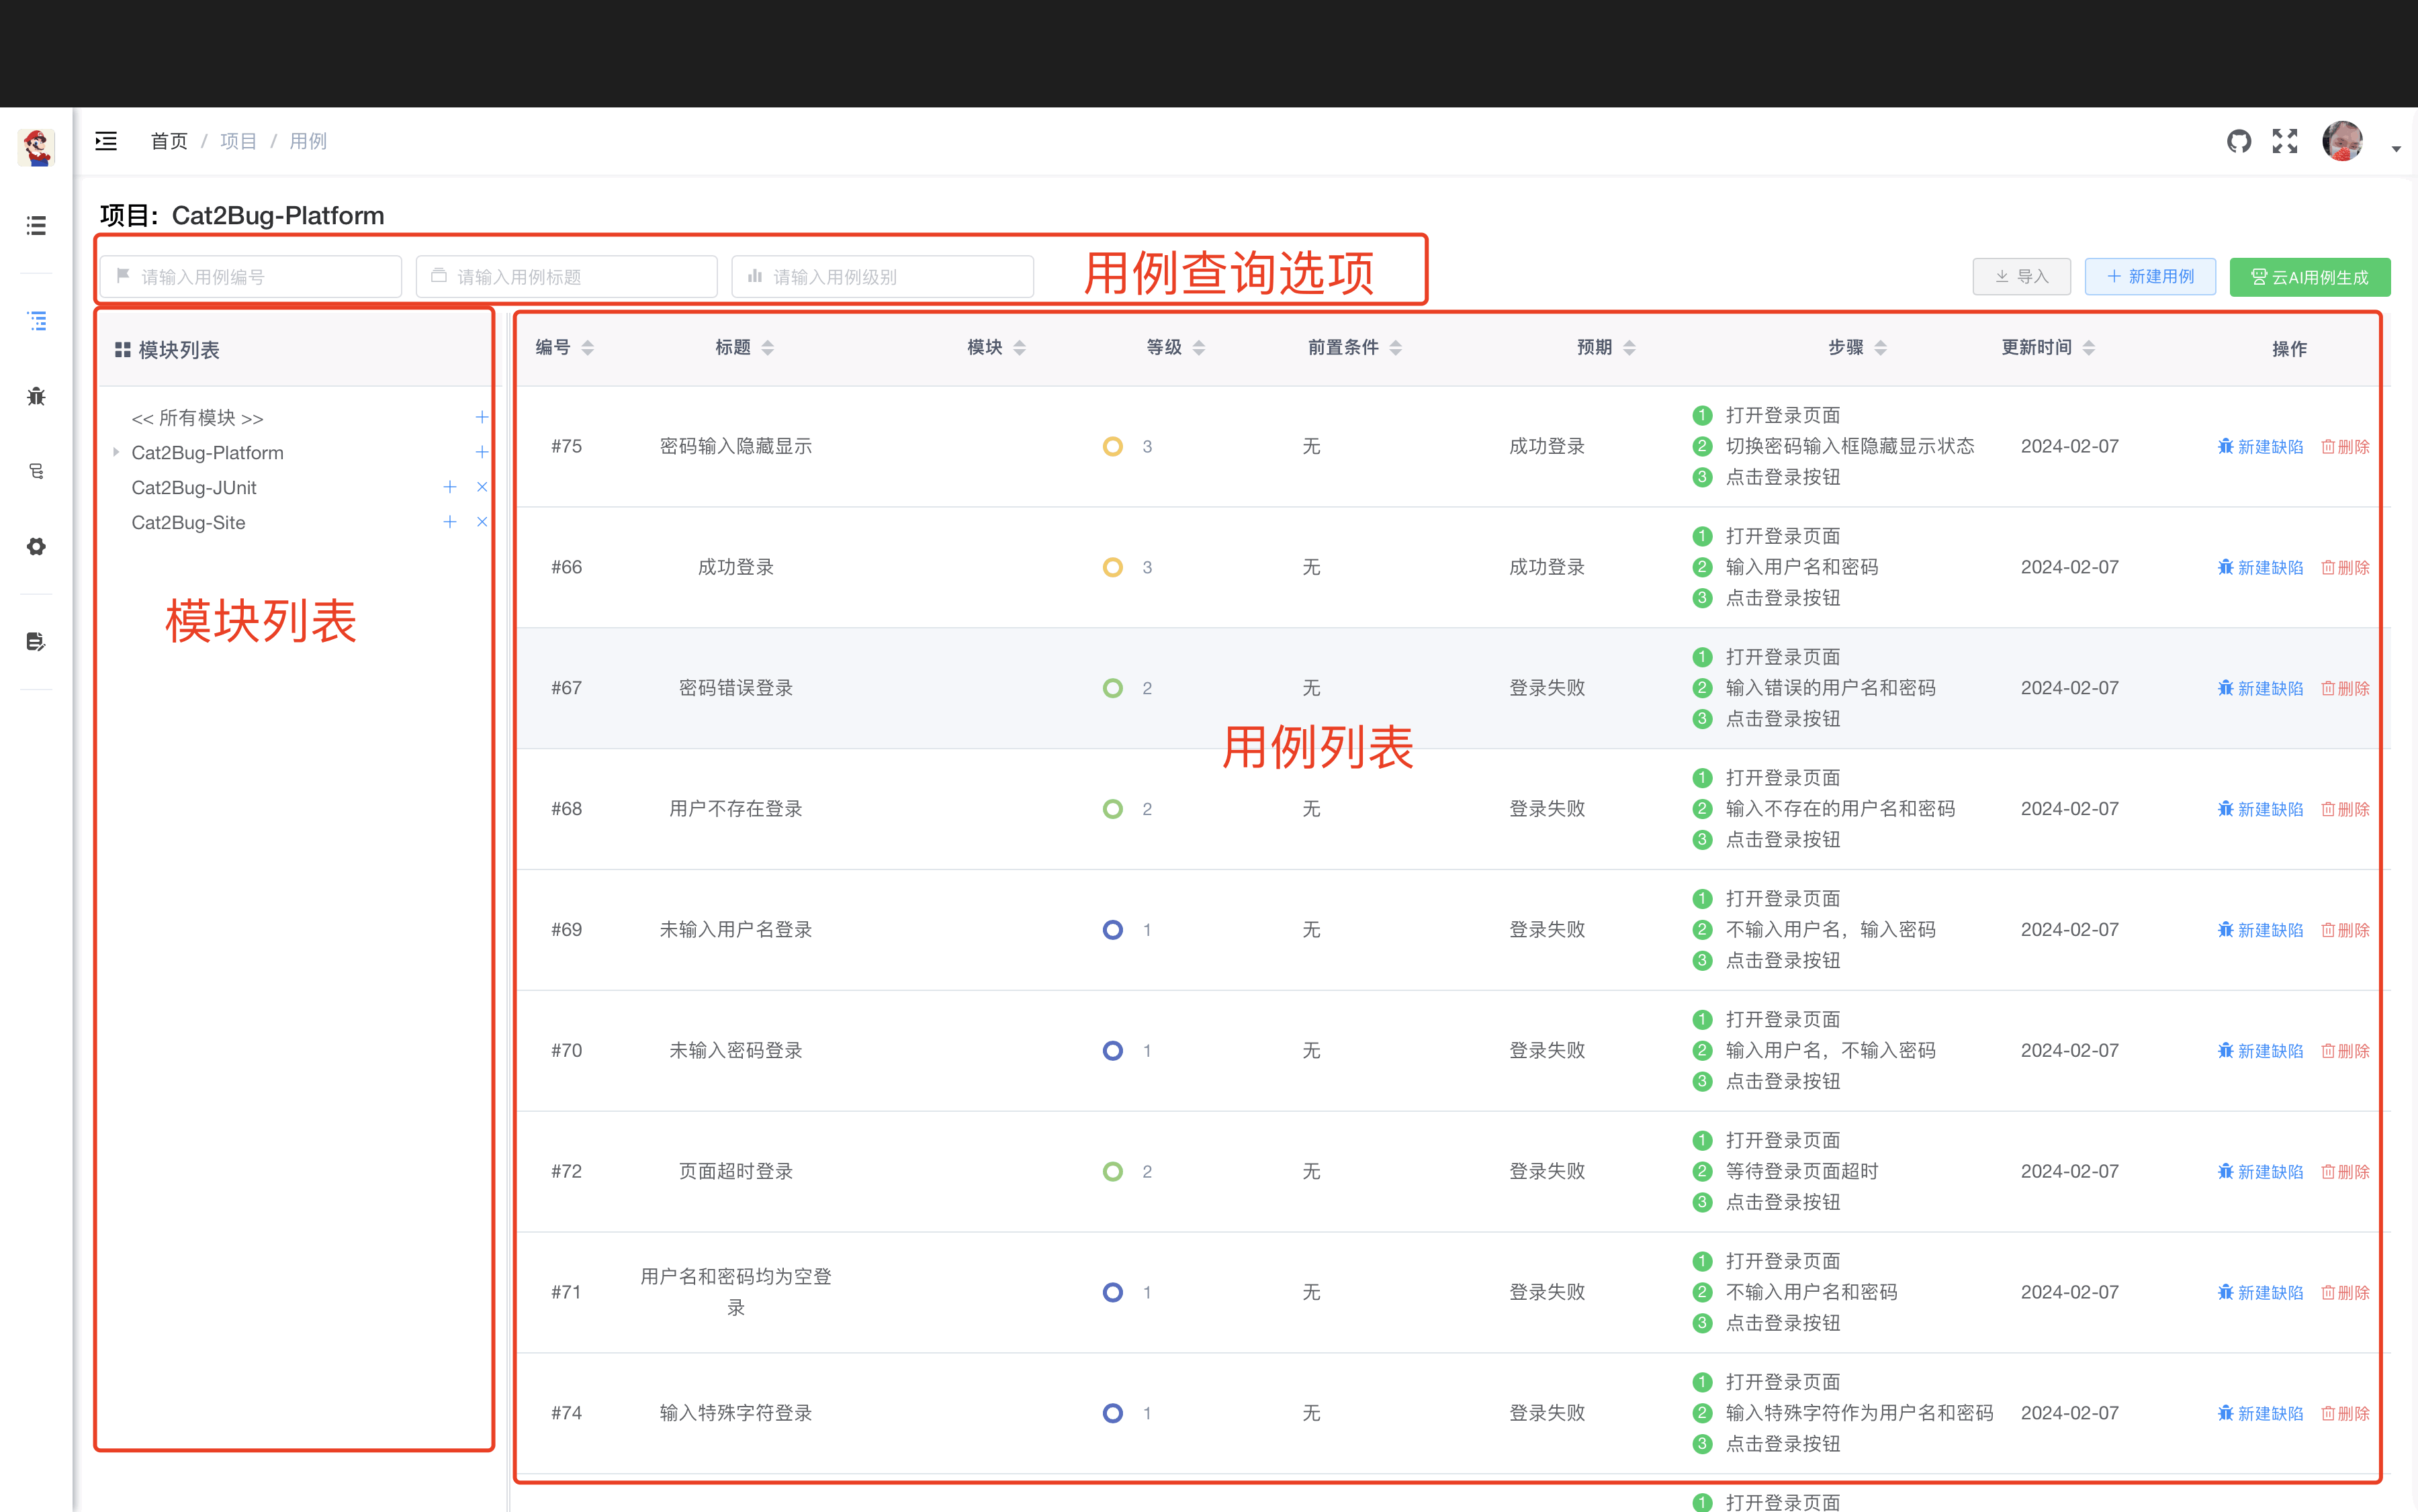Toggle the sidebar collapse hamburger icon
This screenshot has width=2418, height=1512.
106,141
